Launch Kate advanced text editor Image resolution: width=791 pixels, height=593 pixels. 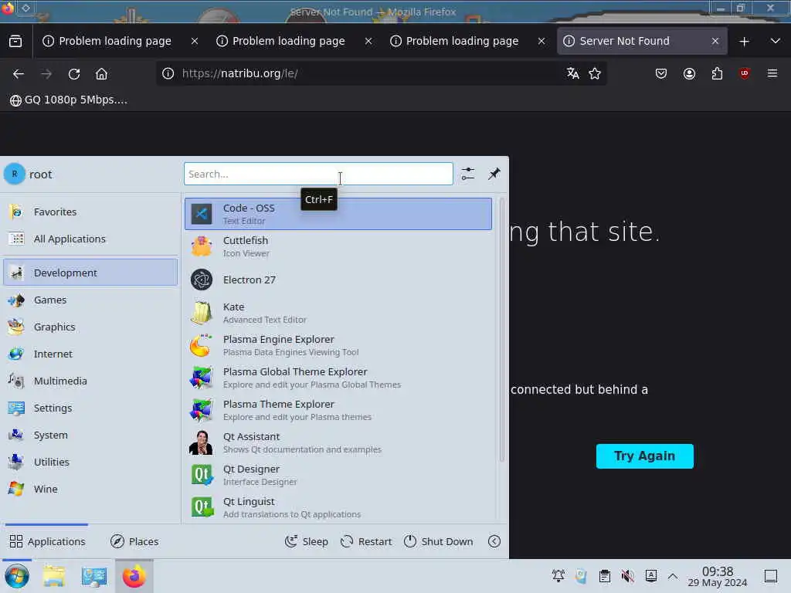point(338,313)
